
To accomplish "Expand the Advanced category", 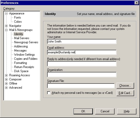I will point(6,88).
